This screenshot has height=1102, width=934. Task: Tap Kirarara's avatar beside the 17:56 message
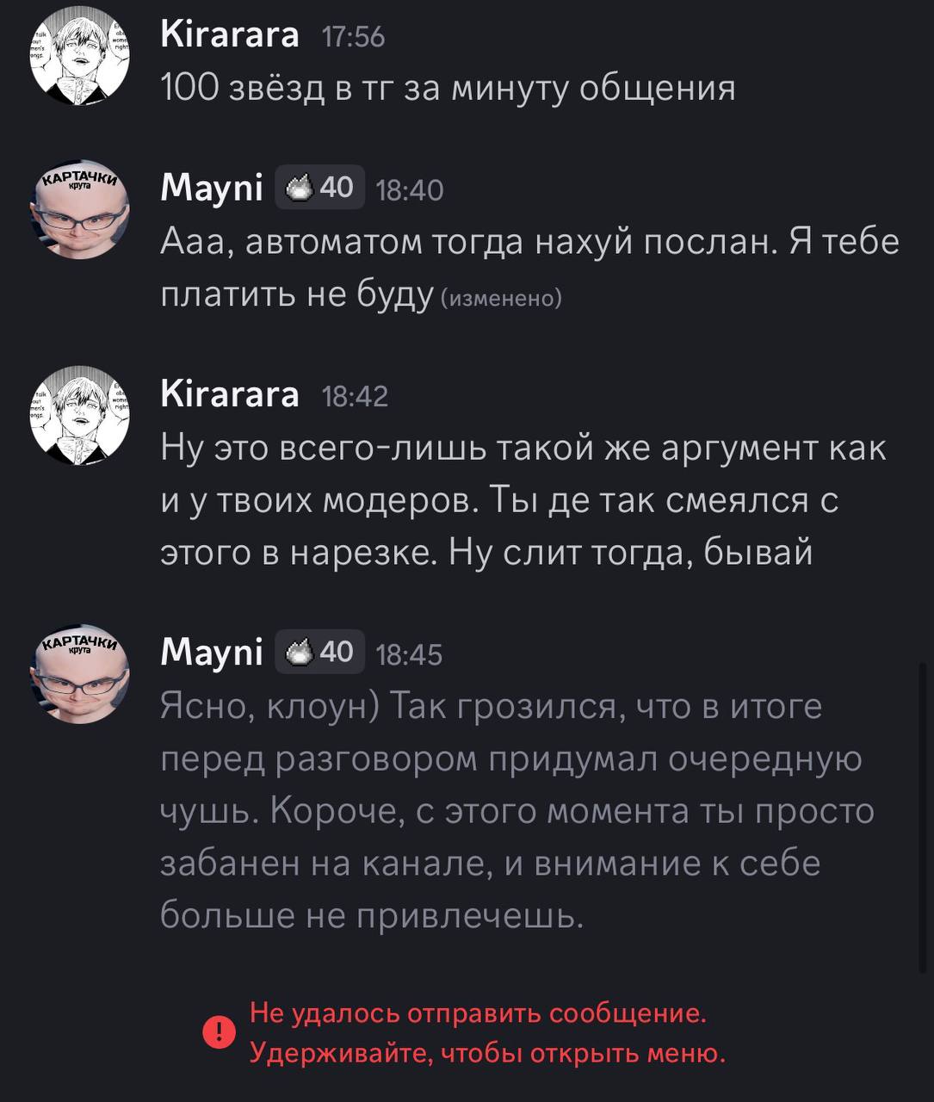80,58
